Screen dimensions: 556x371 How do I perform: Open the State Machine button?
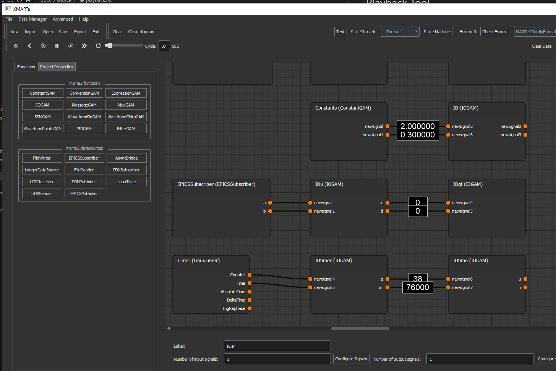(437, 32)
